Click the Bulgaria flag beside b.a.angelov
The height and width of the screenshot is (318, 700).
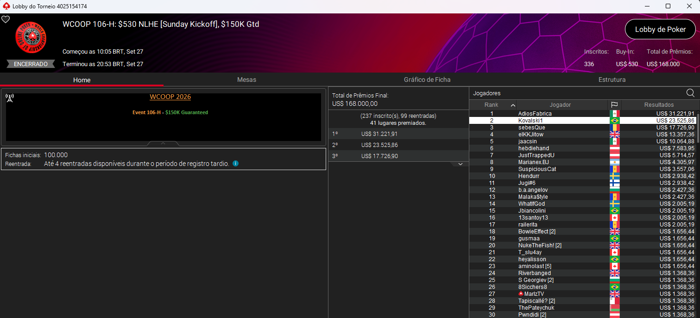[x=614, y=190]
